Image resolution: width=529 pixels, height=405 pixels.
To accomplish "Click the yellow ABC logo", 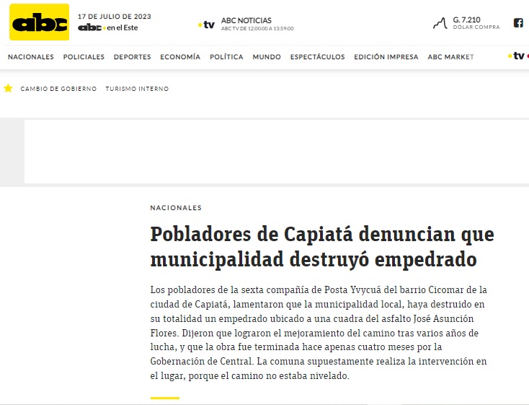I will click(x=39, y=23).
